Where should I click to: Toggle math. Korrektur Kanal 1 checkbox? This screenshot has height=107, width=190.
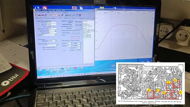point(57,47)
